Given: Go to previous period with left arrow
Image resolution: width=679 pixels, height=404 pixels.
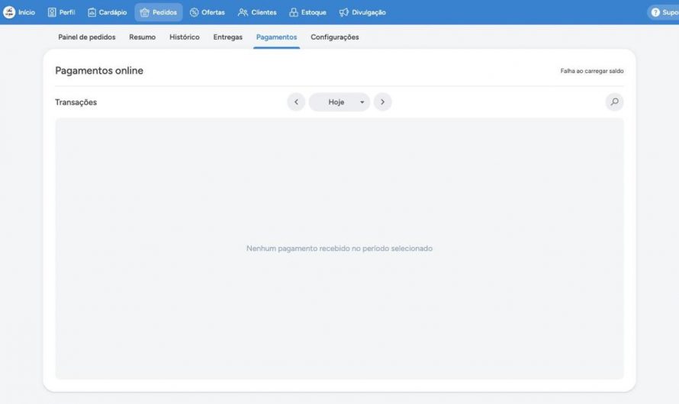Looking at the screenshot, I should pyautogui.click(x=296, y=102).
